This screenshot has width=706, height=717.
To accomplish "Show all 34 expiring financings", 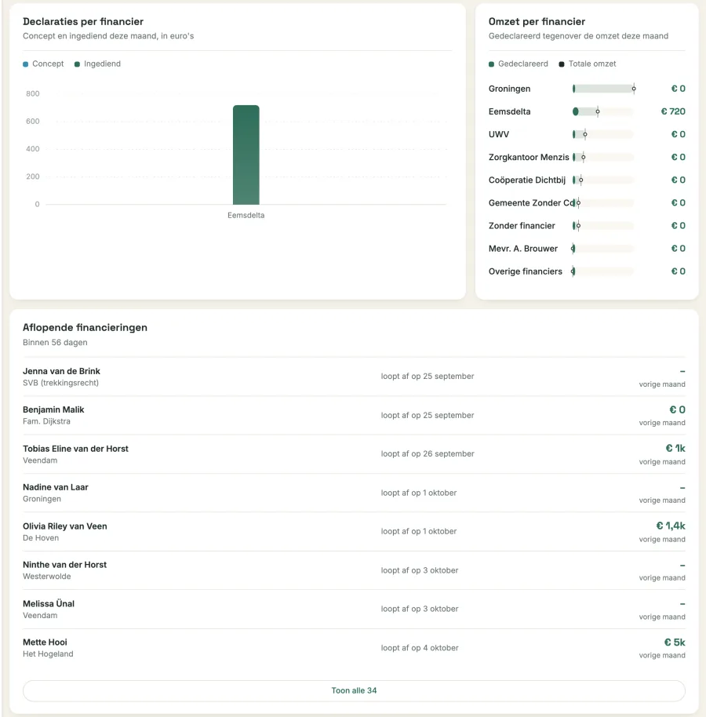I will pos(354,690).
